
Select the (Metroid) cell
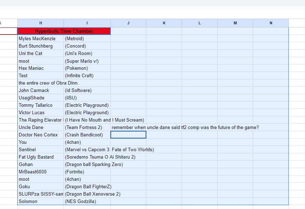tap(87, 38)
